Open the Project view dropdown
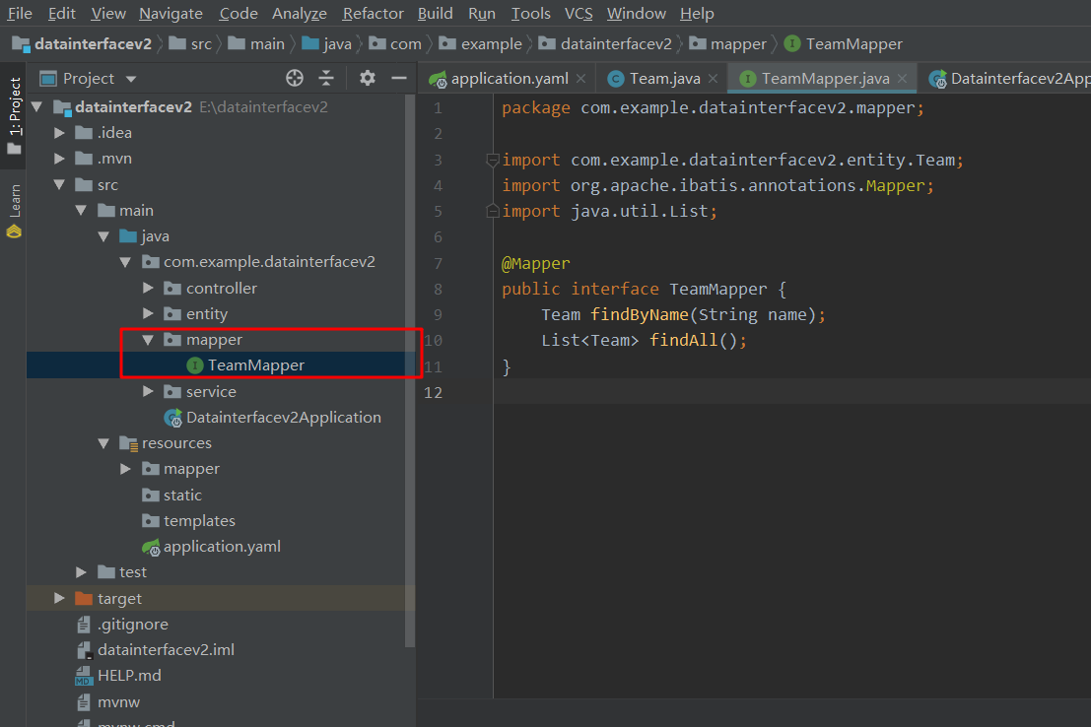The width and height of the screenshot is (1091, 727). (x=131, y=80)
